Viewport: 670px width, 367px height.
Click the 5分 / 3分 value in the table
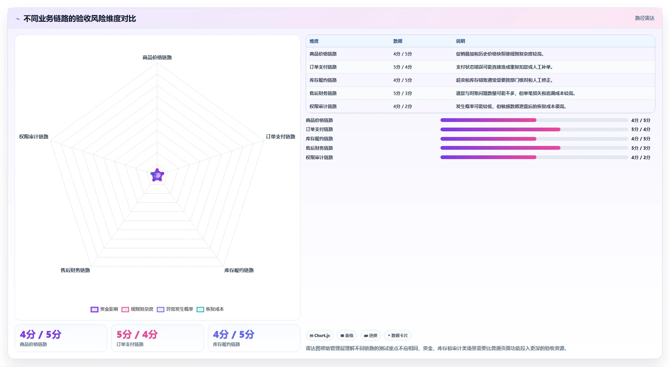click(403, 93)
